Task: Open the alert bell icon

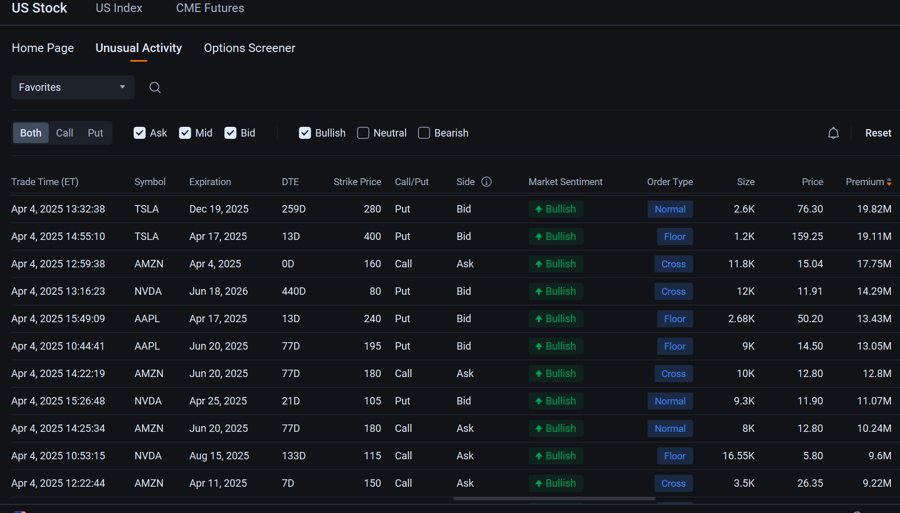Action: click(833, 133)
